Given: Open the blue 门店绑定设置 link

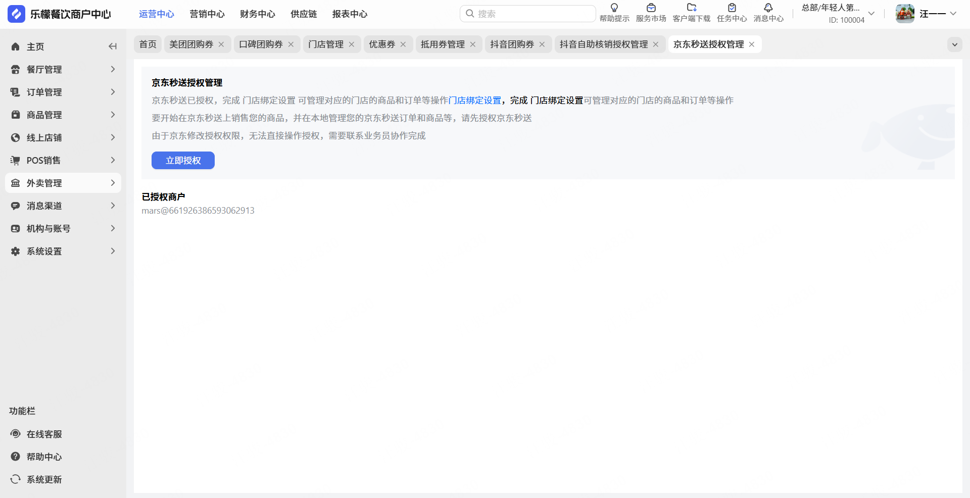Looking at the screenshot, I should (x=475, y=101).
